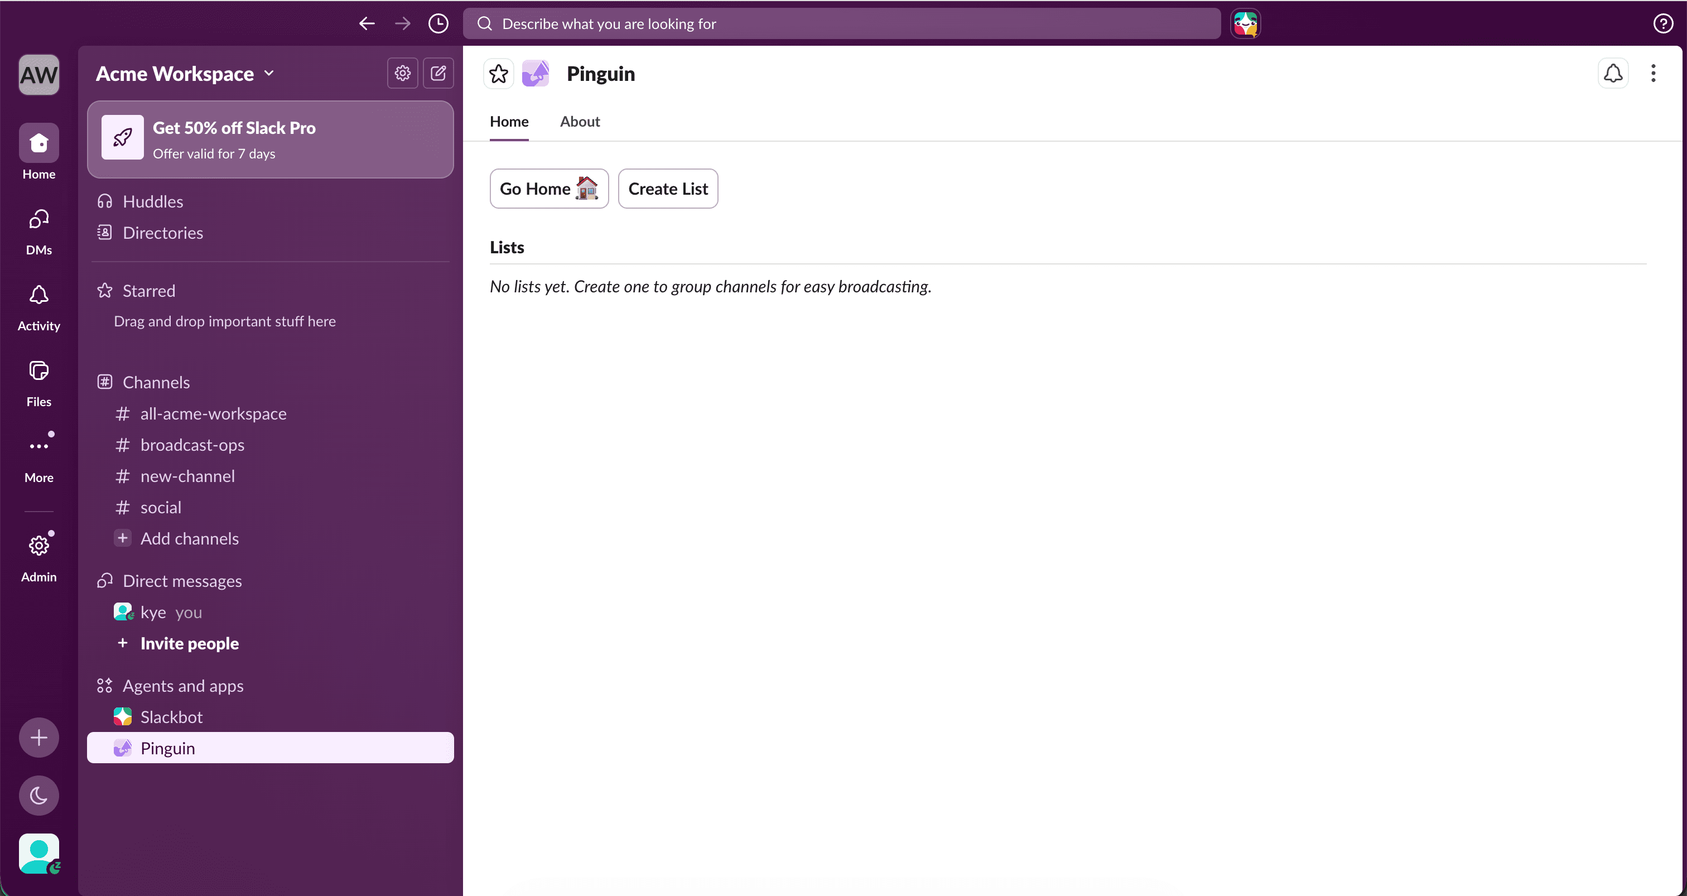Image resolution: width=1687 pixels, height=896 pixels.
Task: Open Files in the left rail
Action: [x=38, y=383]
